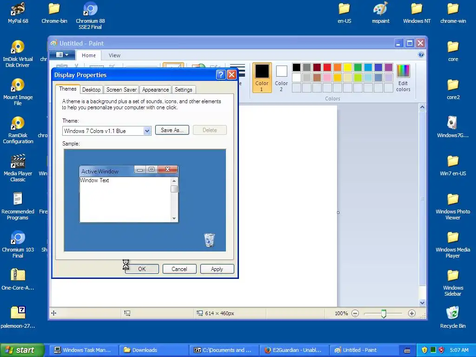This screenshot has height=357, width=476.
Task: Launch Chromium 88 SSE2 Final shortcut
Action: click(x=90, y=16)
